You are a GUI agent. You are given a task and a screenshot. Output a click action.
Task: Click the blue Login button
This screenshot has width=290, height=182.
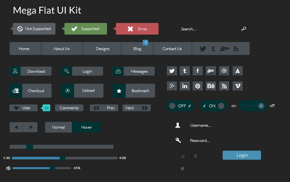242,155
